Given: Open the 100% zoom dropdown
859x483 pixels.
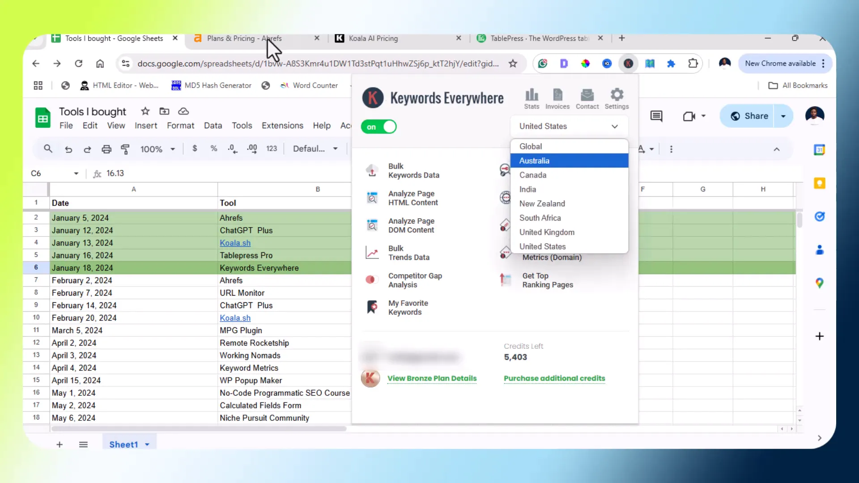Looking at the screenshot, I should pos(157,149).
